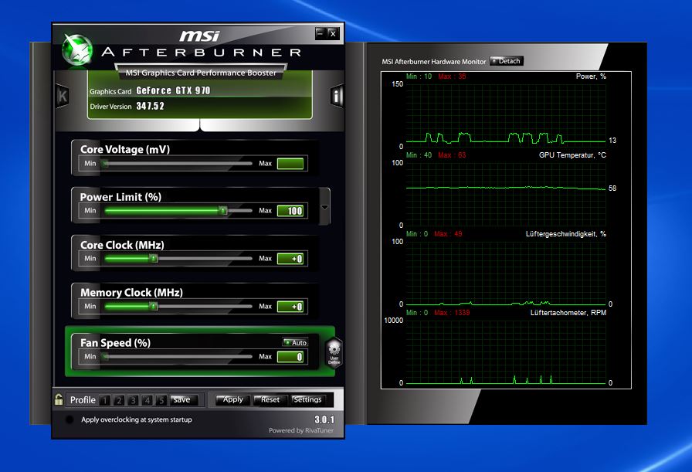
Task: Select profile slot 3
Action: pyautogui.click(x=133, y=400)
